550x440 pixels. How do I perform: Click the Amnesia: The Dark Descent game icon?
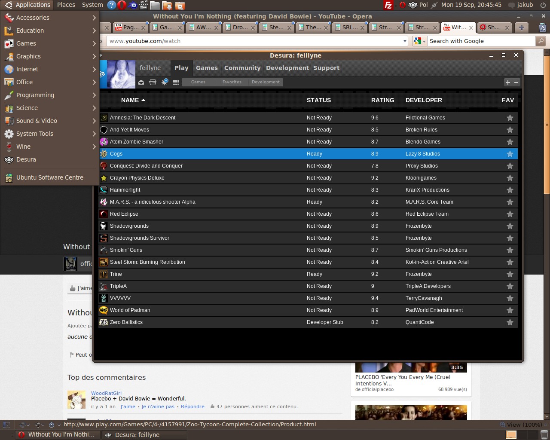[x=104, y=117]
